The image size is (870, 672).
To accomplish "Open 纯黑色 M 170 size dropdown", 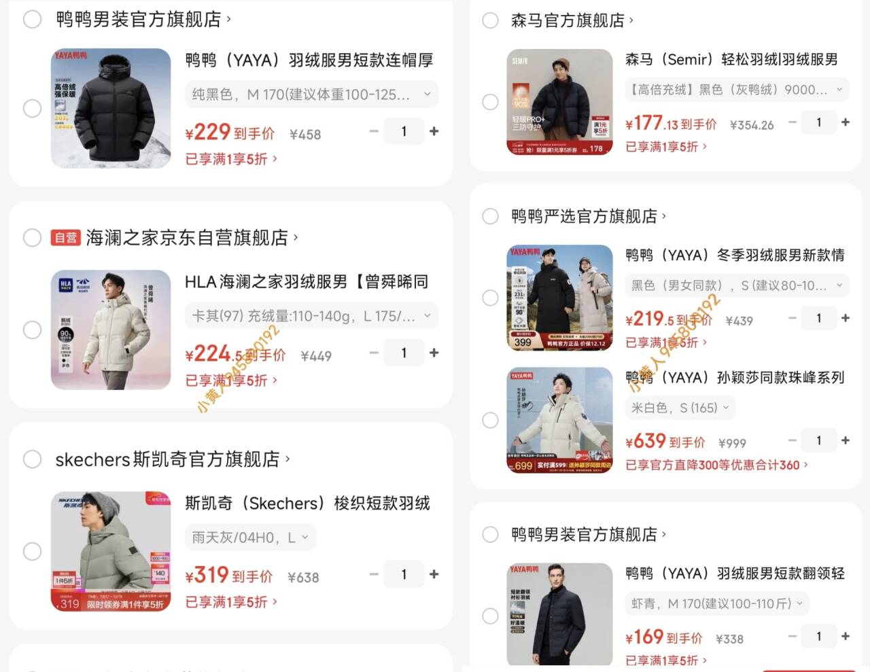I will tap(311, 94).
